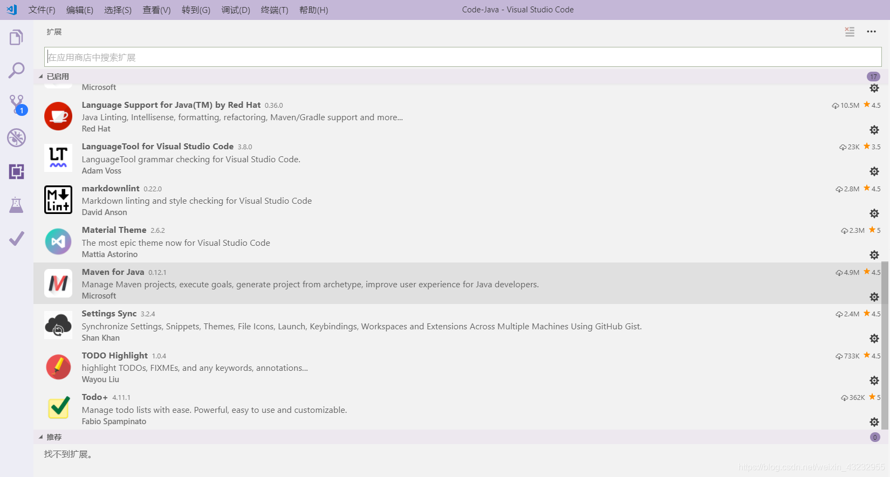
Task: Click the extensions list vertical scrollbar
Action: tap(885, 345)
